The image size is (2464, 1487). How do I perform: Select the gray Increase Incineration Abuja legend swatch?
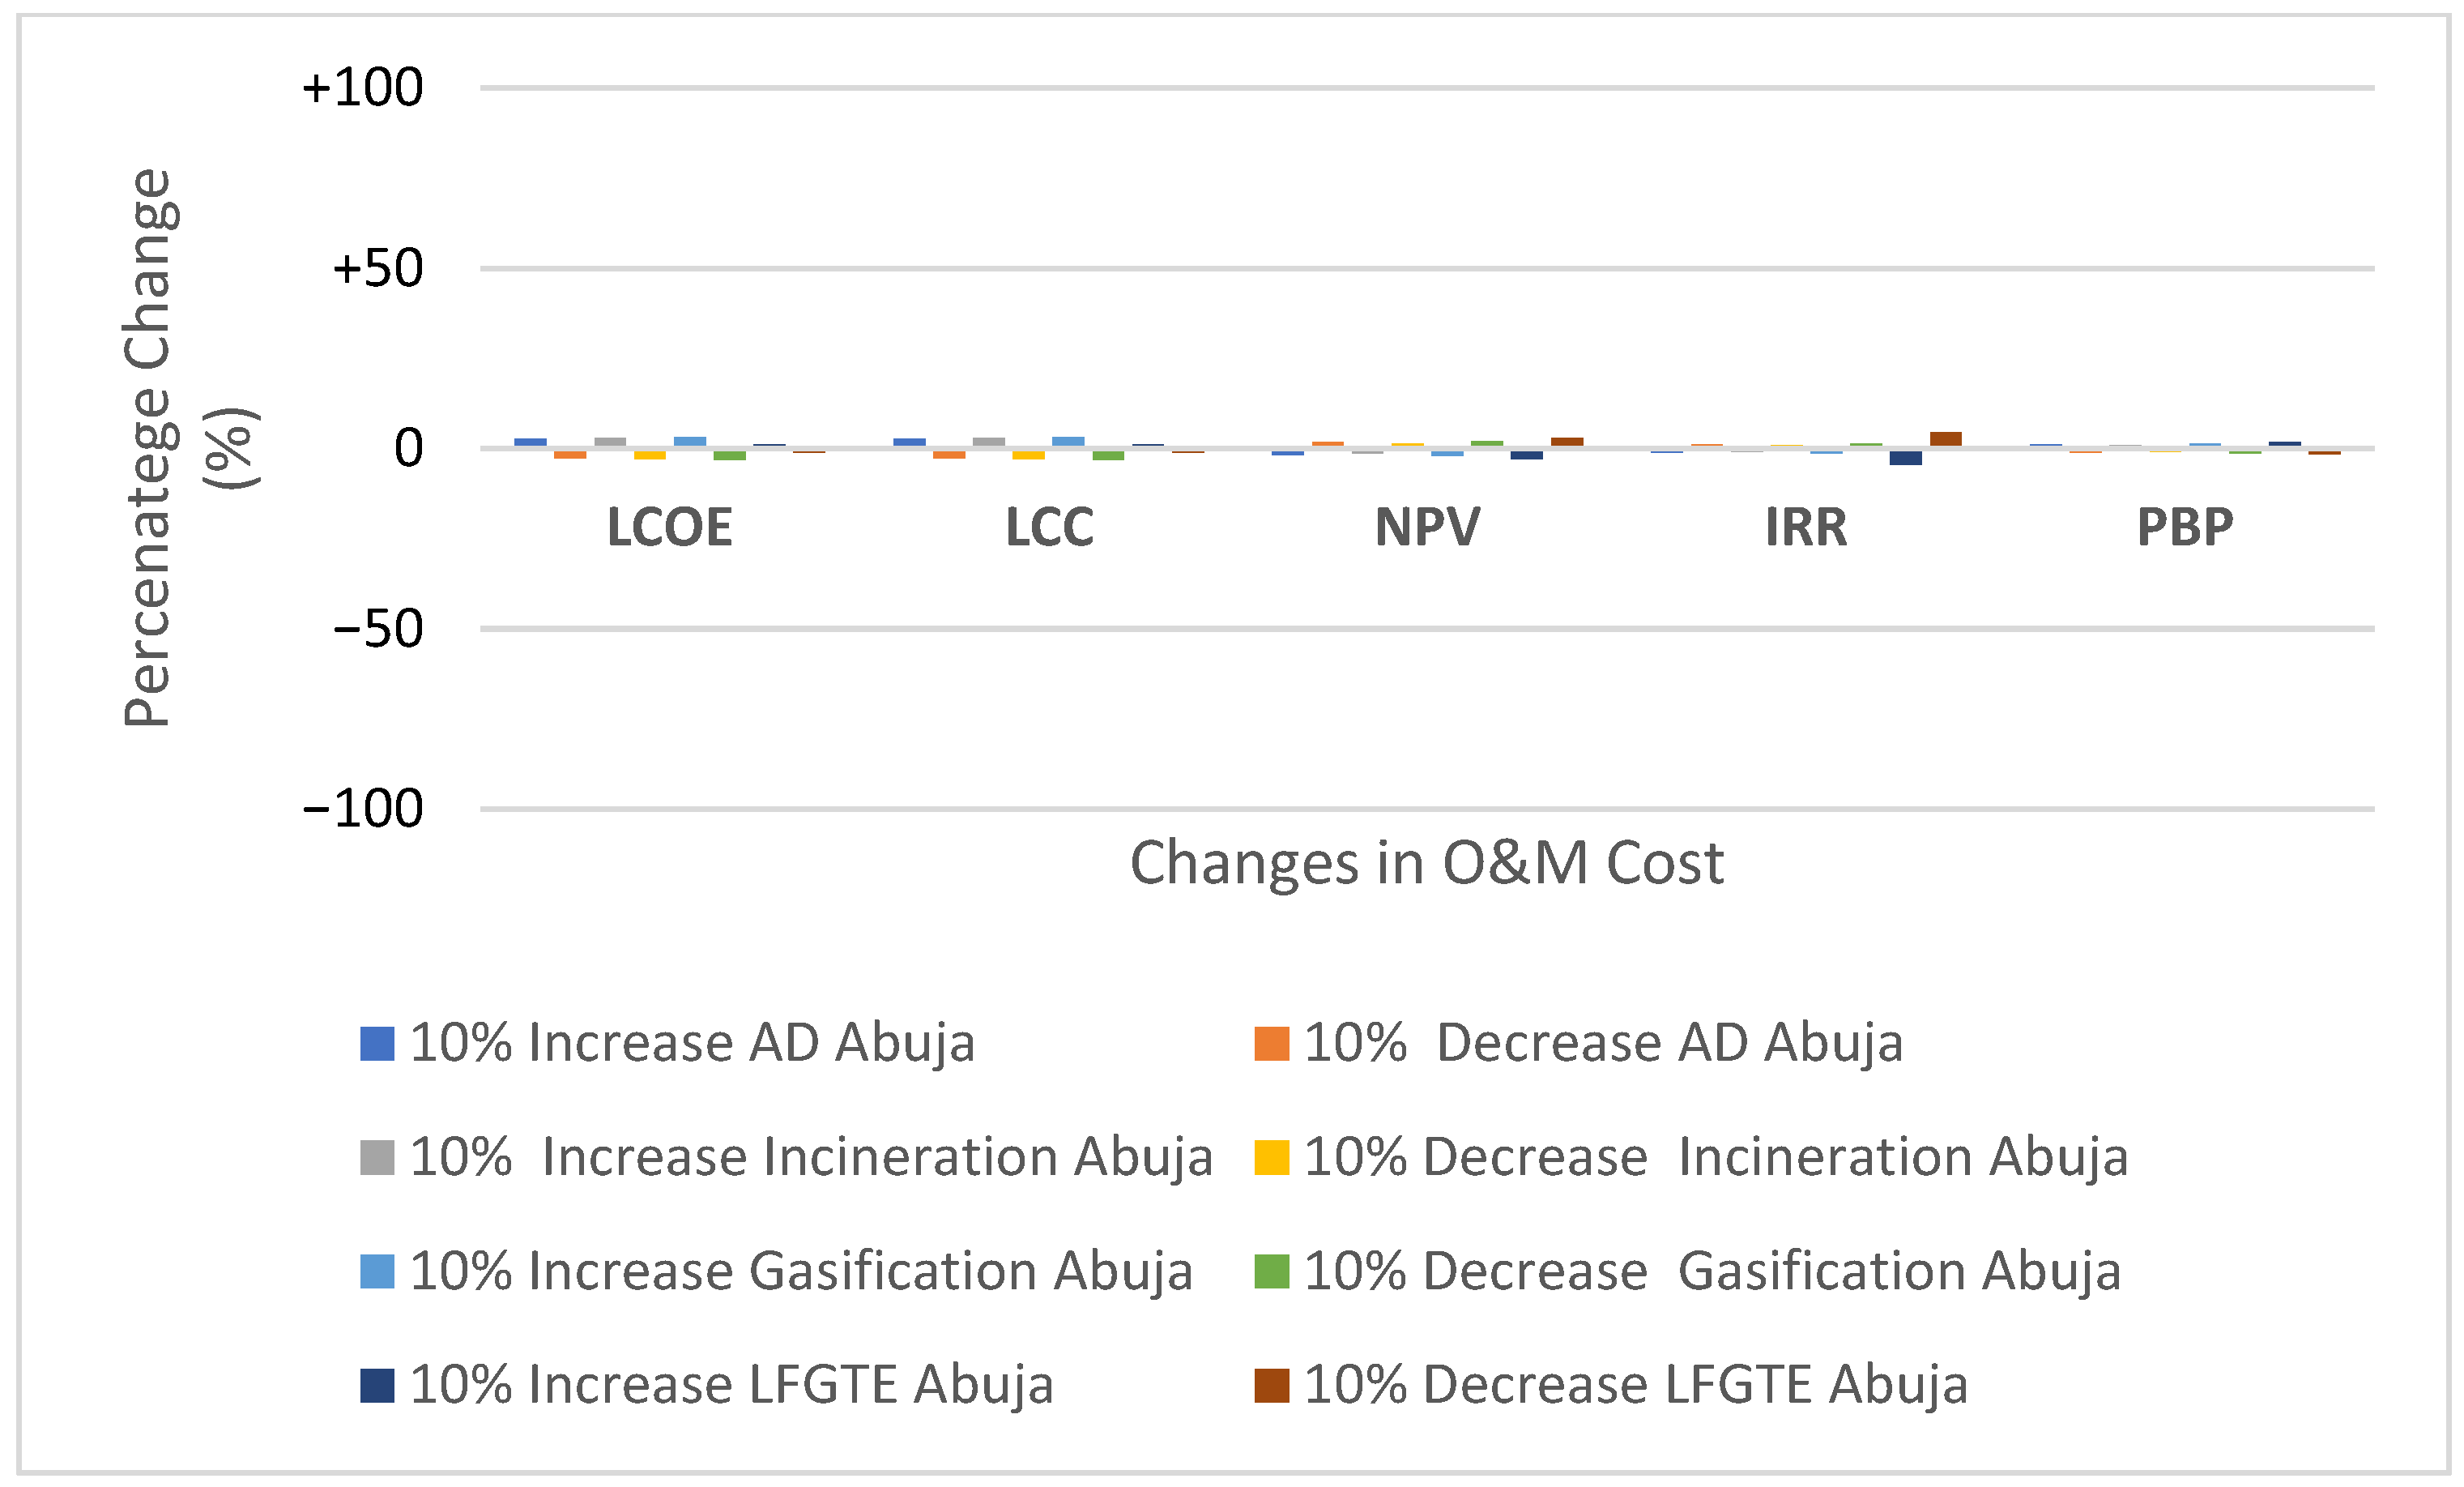tap(377, 1158)
